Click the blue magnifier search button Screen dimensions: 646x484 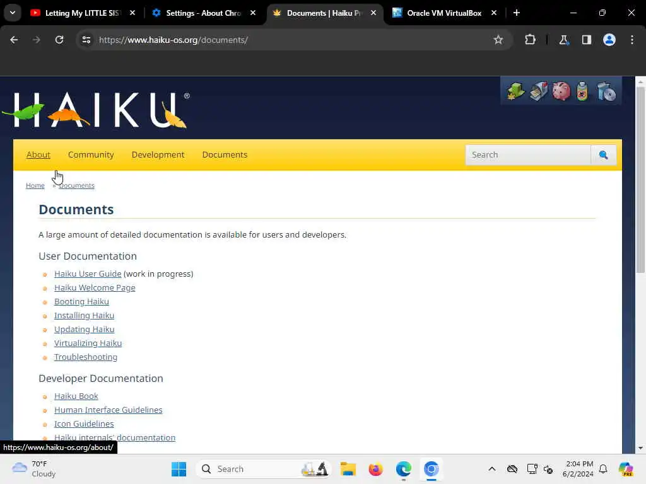point(603,155)
